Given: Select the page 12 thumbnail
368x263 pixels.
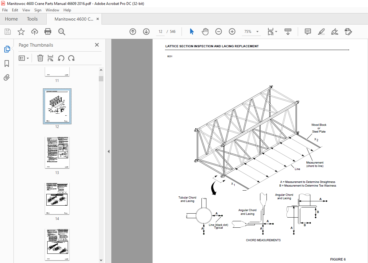Looking at the screenshot, I should click(57, 106).
